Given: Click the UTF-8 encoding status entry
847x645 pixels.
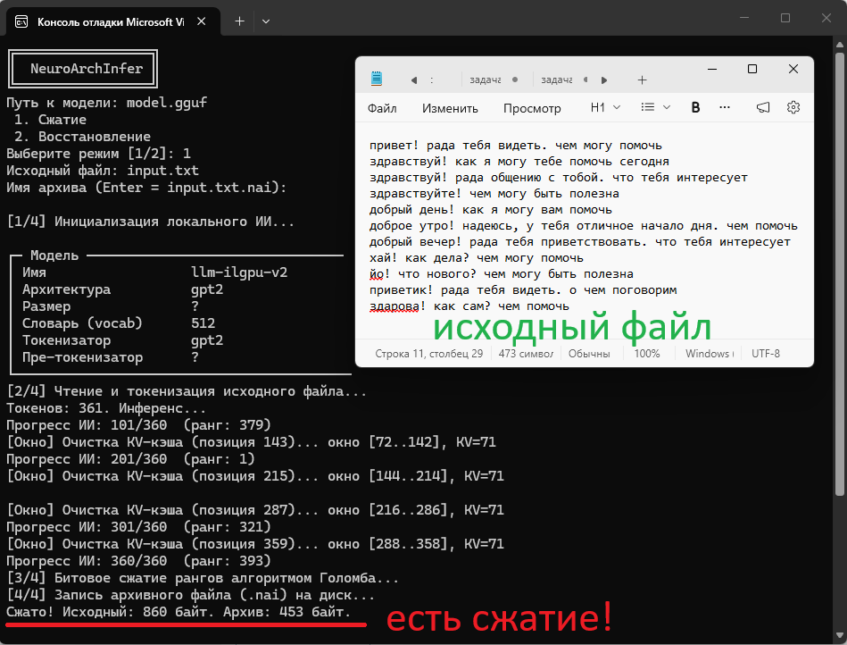Looking at the screenshot, I should pyautogui.click(x=766, y=354).
